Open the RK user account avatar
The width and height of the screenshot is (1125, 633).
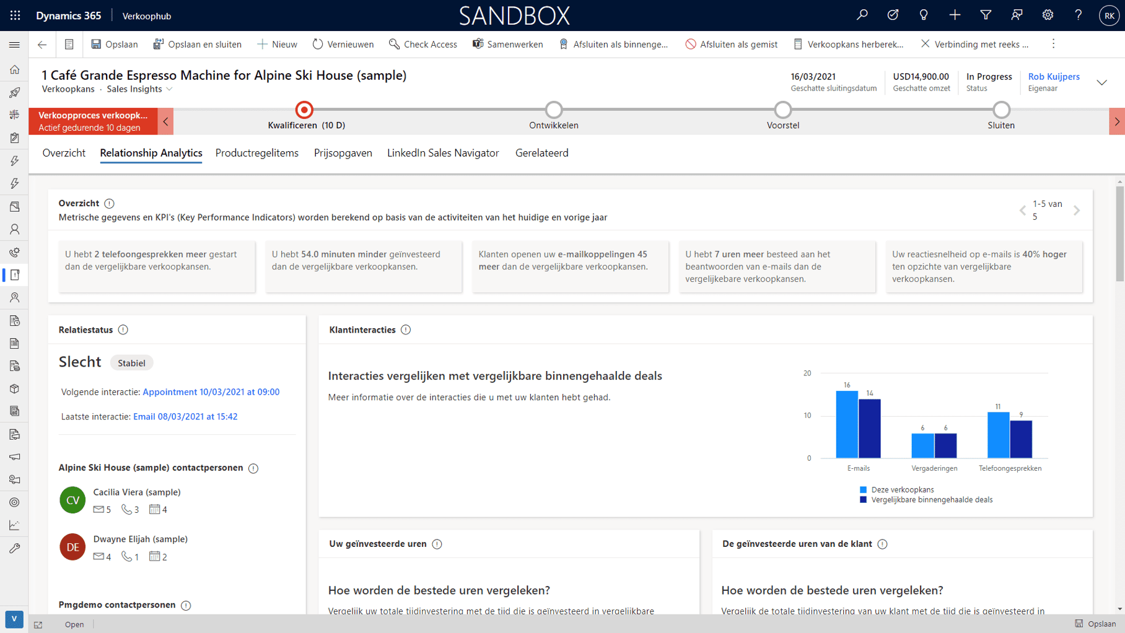tap(1109, 15)
